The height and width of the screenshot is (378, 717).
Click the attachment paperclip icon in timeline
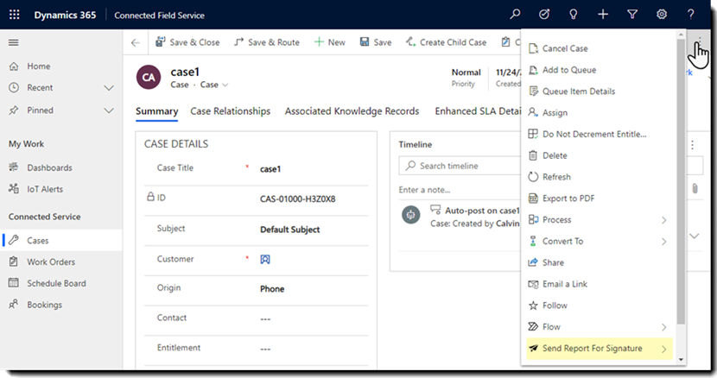695,188
